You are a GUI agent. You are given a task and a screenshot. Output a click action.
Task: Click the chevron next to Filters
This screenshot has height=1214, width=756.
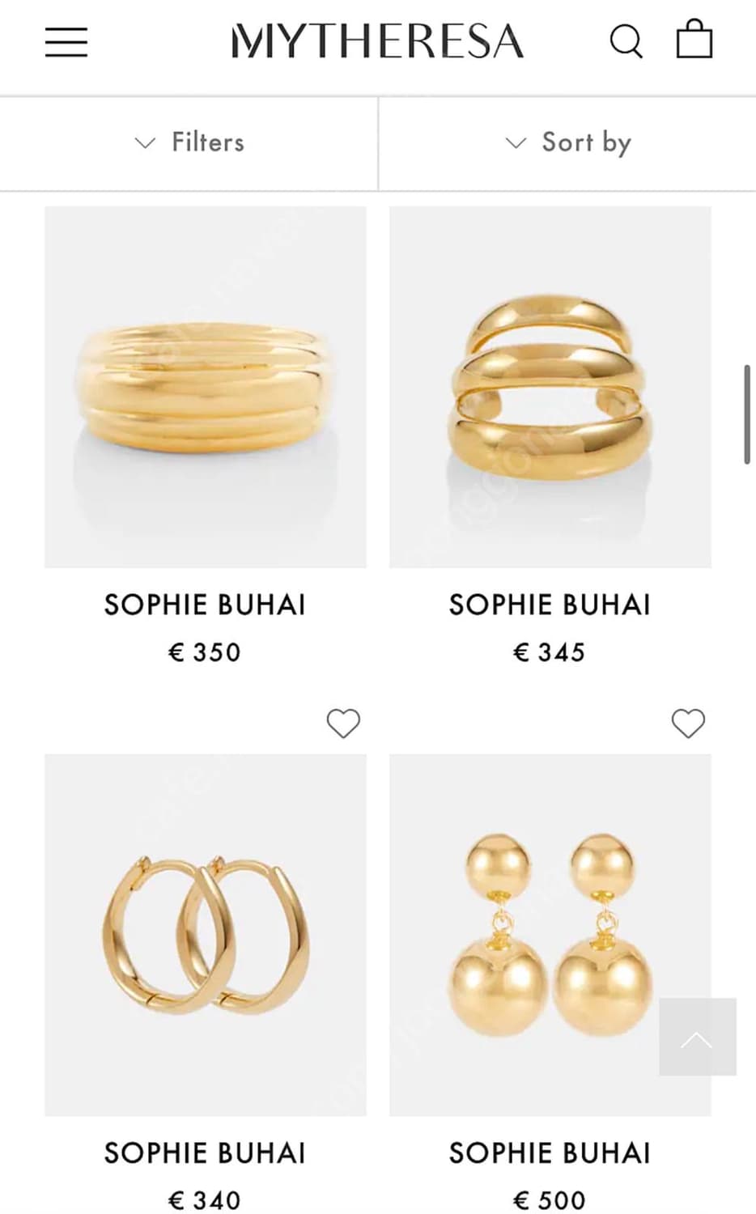(x=144, y=143)
